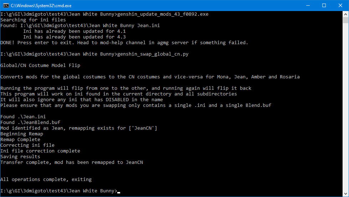Click the scrollbar up arrow
Image resolution: width=349 pixels, height=197 pixels.
(x=346, y=14)
